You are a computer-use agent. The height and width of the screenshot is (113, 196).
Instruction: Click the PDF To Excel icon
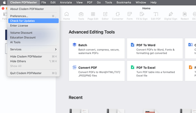[x=132, y=67]
